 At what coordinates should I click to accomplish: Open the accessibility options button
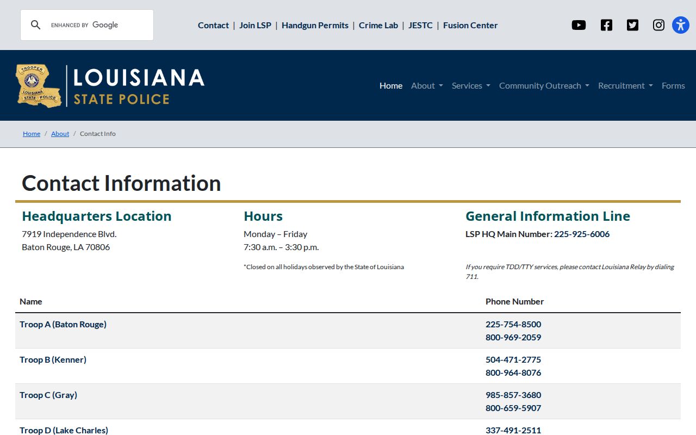(x=681, y=25)
